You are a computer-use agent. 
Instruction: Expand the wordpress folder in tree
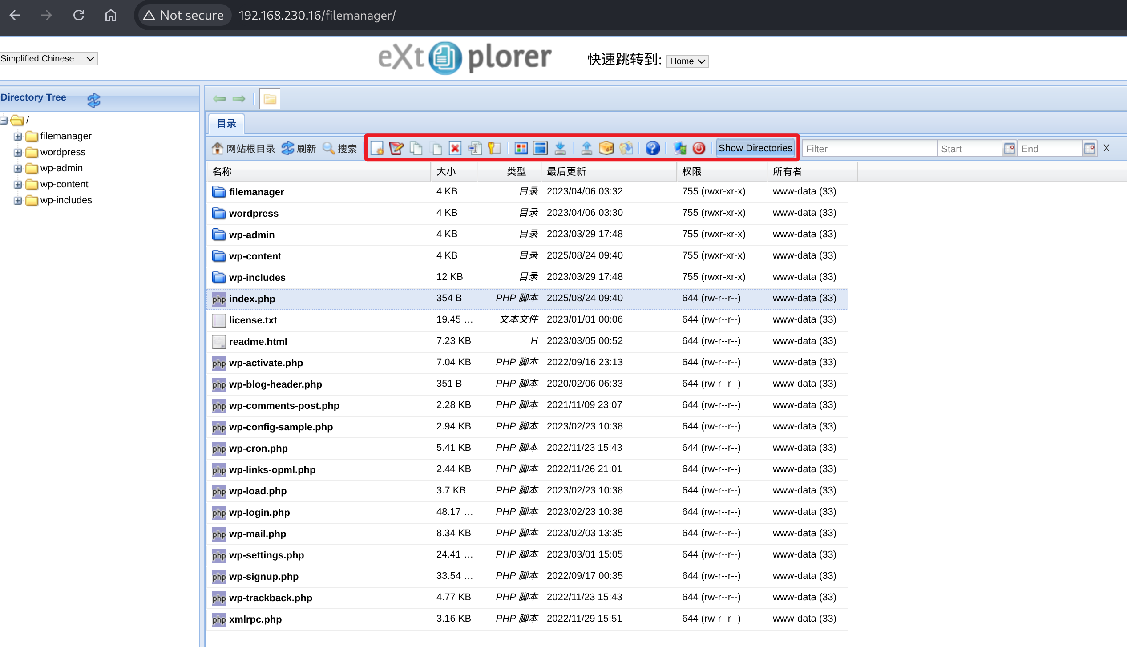18,152
